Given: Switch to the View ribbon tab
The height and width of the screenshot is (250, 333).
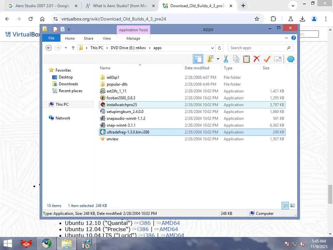Looking at the screenshot, I should pyautogui.click(x=107, y=38).
